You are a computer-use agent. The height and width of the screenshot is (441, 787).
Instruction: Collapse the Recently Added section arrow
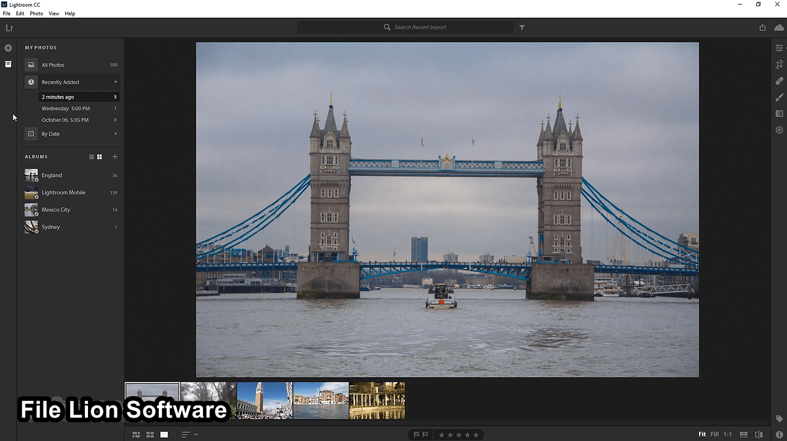116,82
